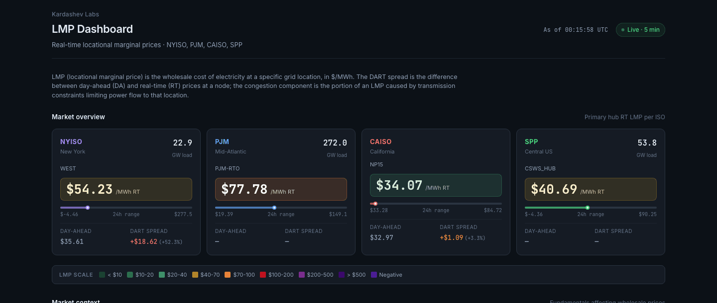Click the CAISO DART spread +$1.09
717x303 pixels.
click(x=452, y=238)
